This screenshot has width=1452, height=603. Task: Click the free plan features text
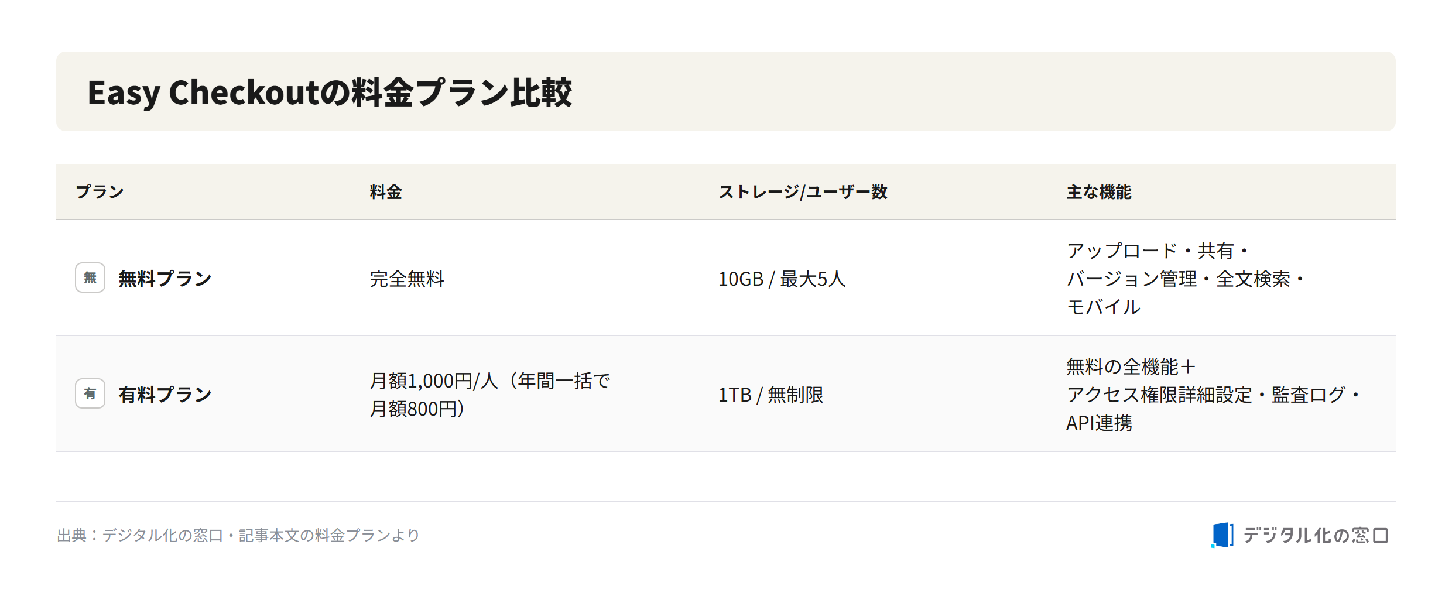(x=1185, y=279)
